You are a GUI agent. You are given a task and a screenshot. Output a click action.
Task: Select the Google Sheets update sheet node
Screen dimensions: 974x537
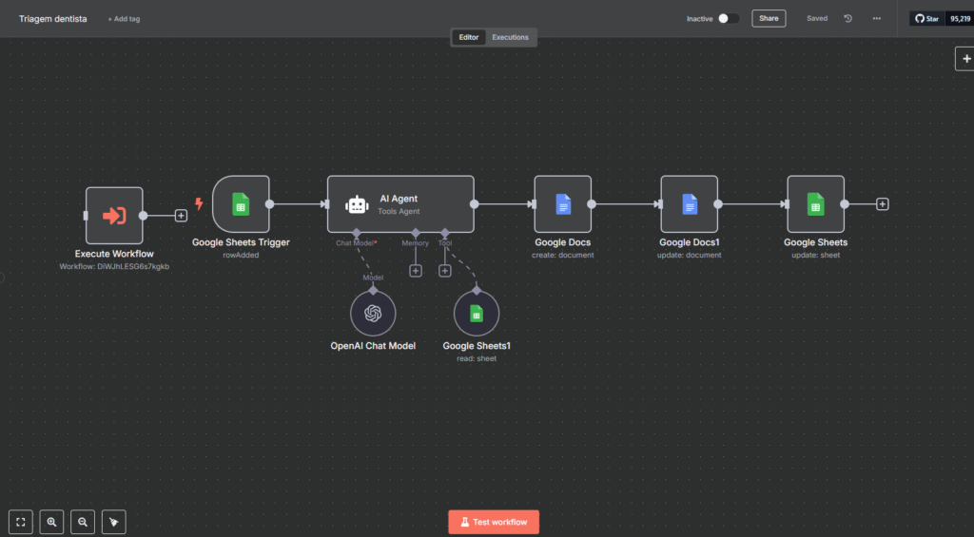[x=815, y=203]
